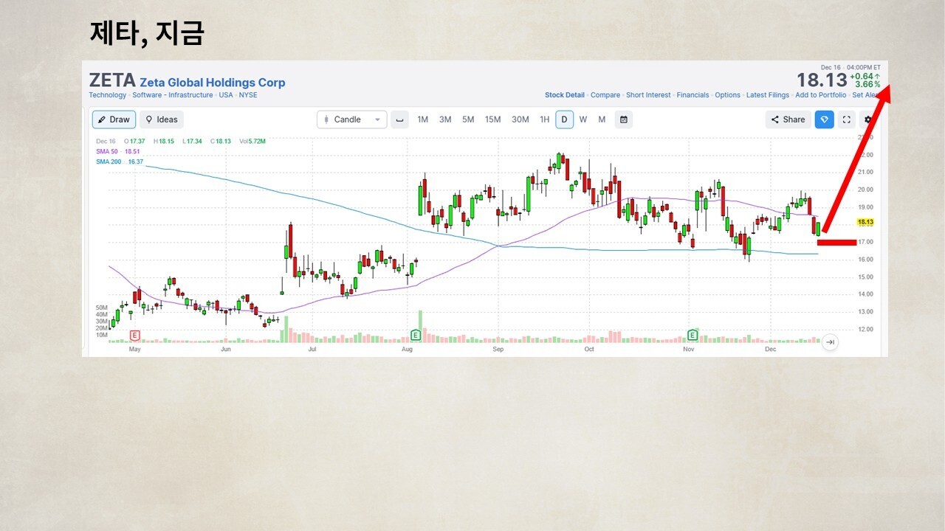Open Software - Infrastructure industry link
945x531 pixels.
tap(173, 95)
